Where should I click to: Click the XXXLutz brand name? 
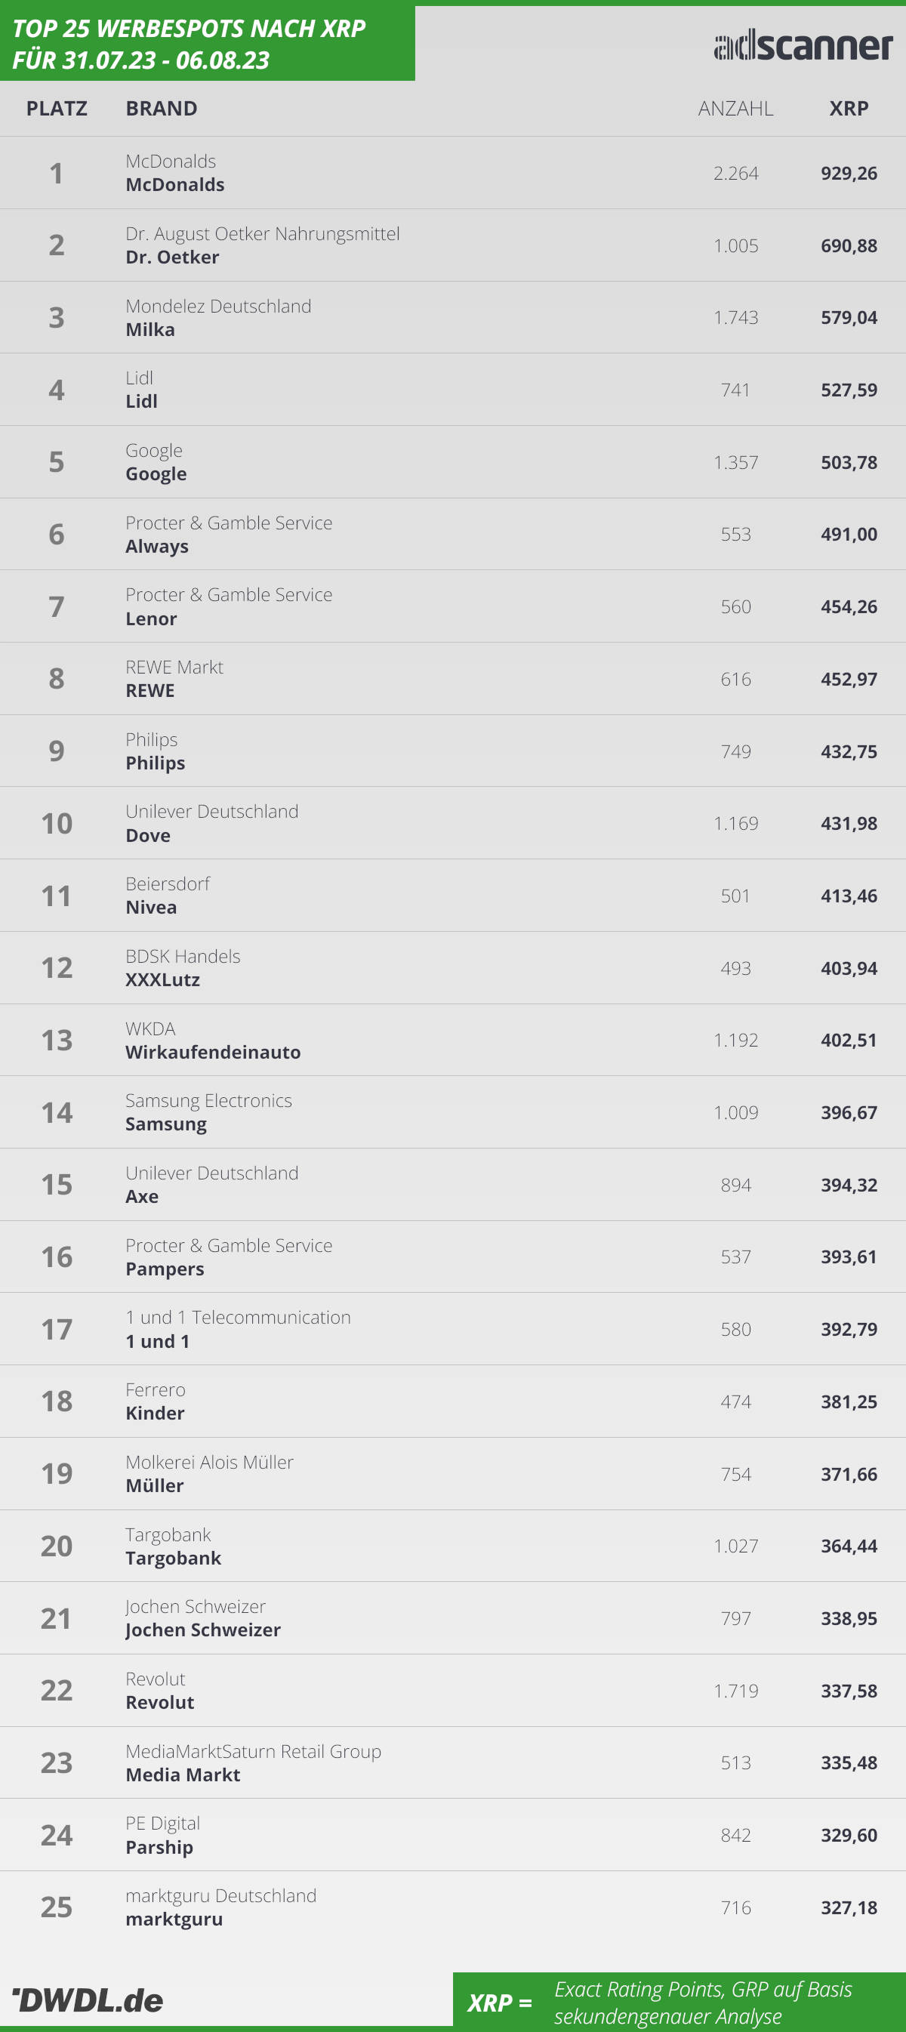(162, 979)
